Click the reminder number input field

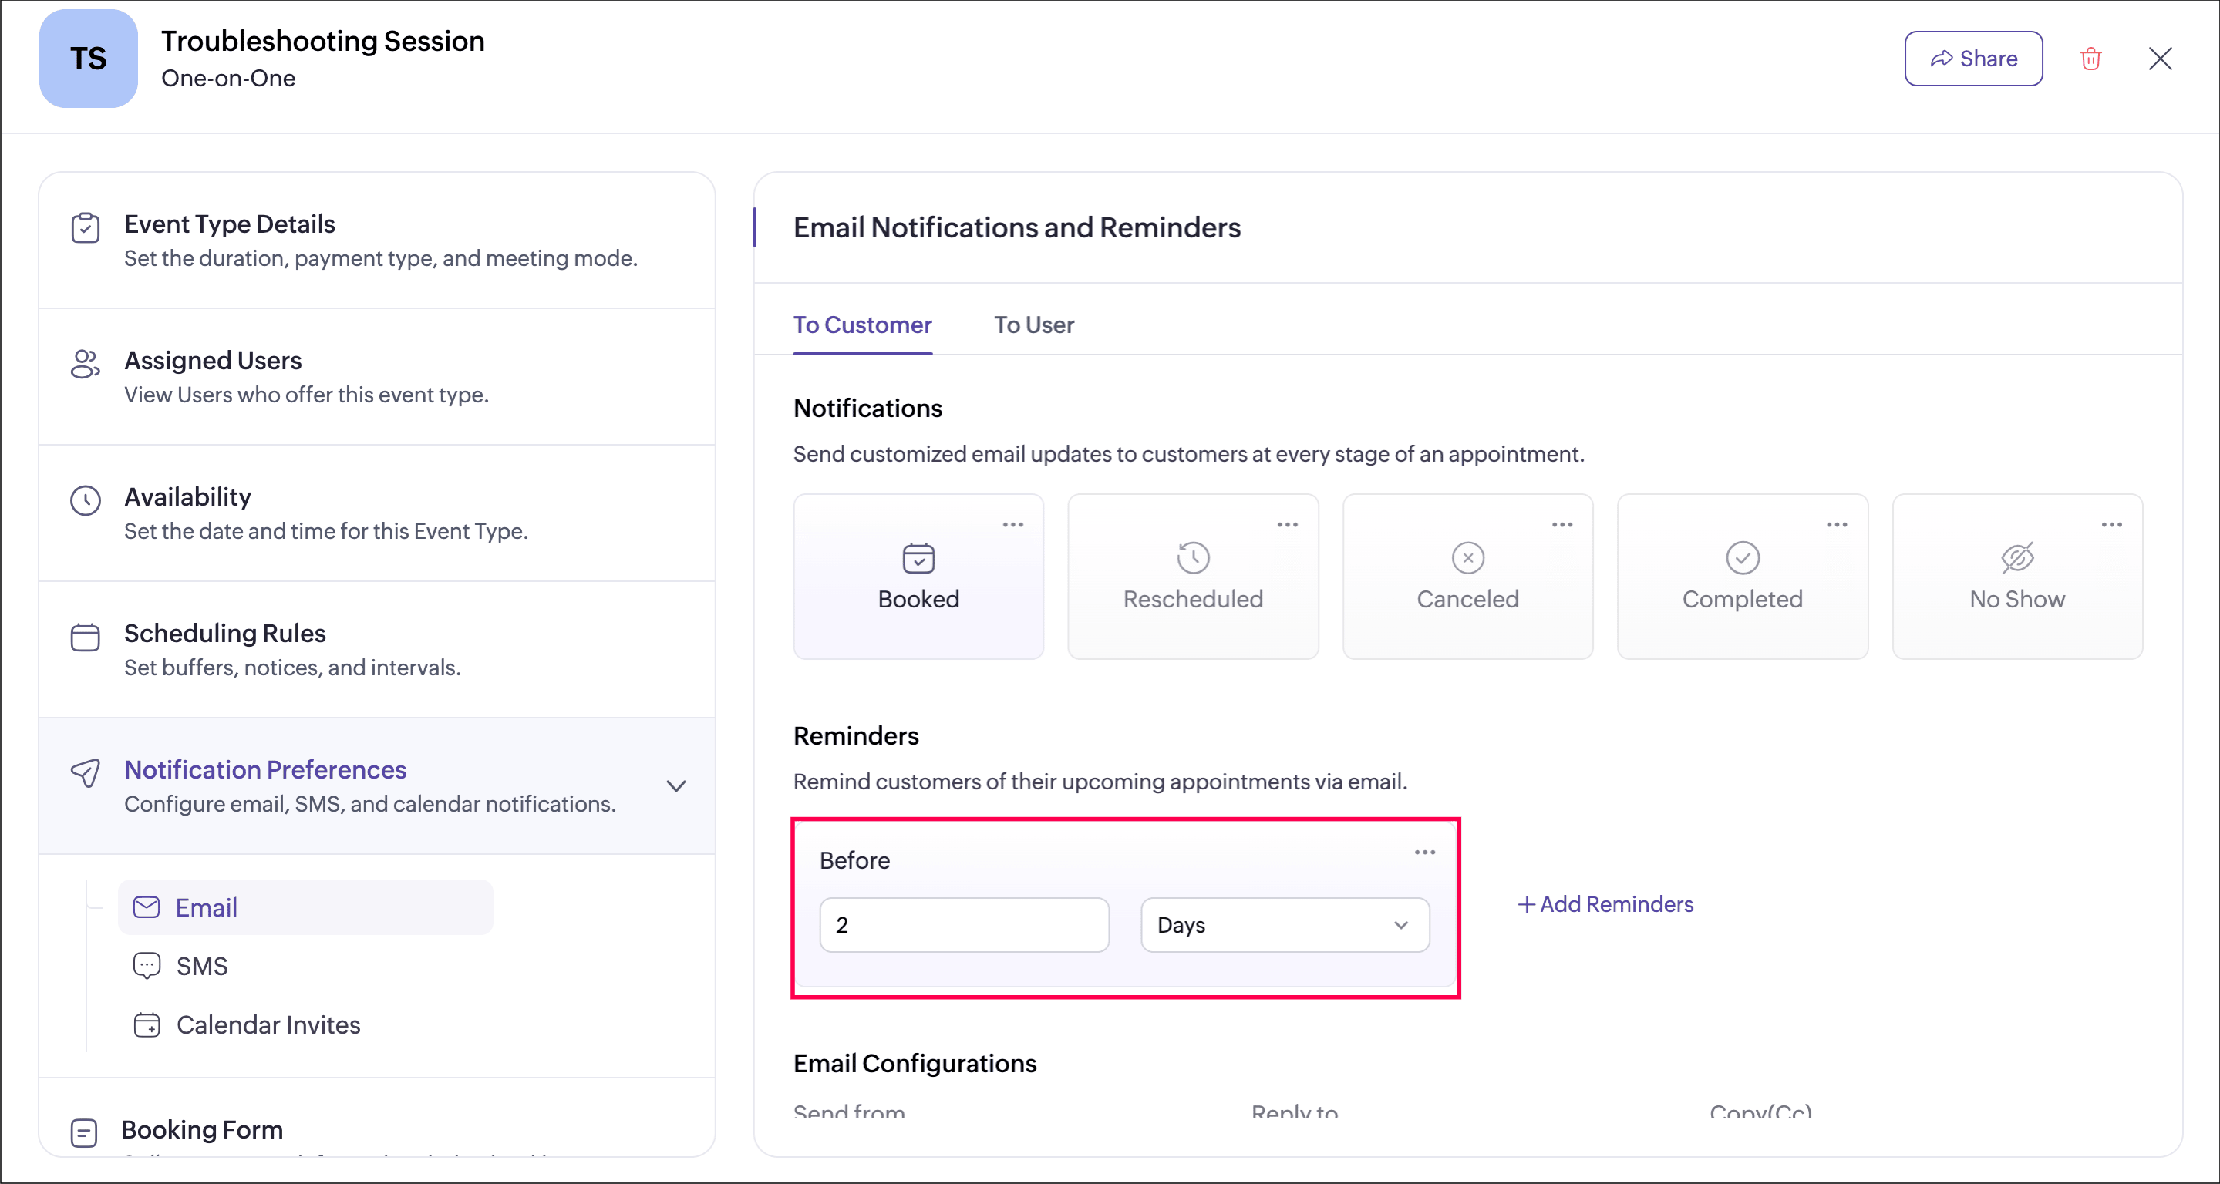coord(964,925)
